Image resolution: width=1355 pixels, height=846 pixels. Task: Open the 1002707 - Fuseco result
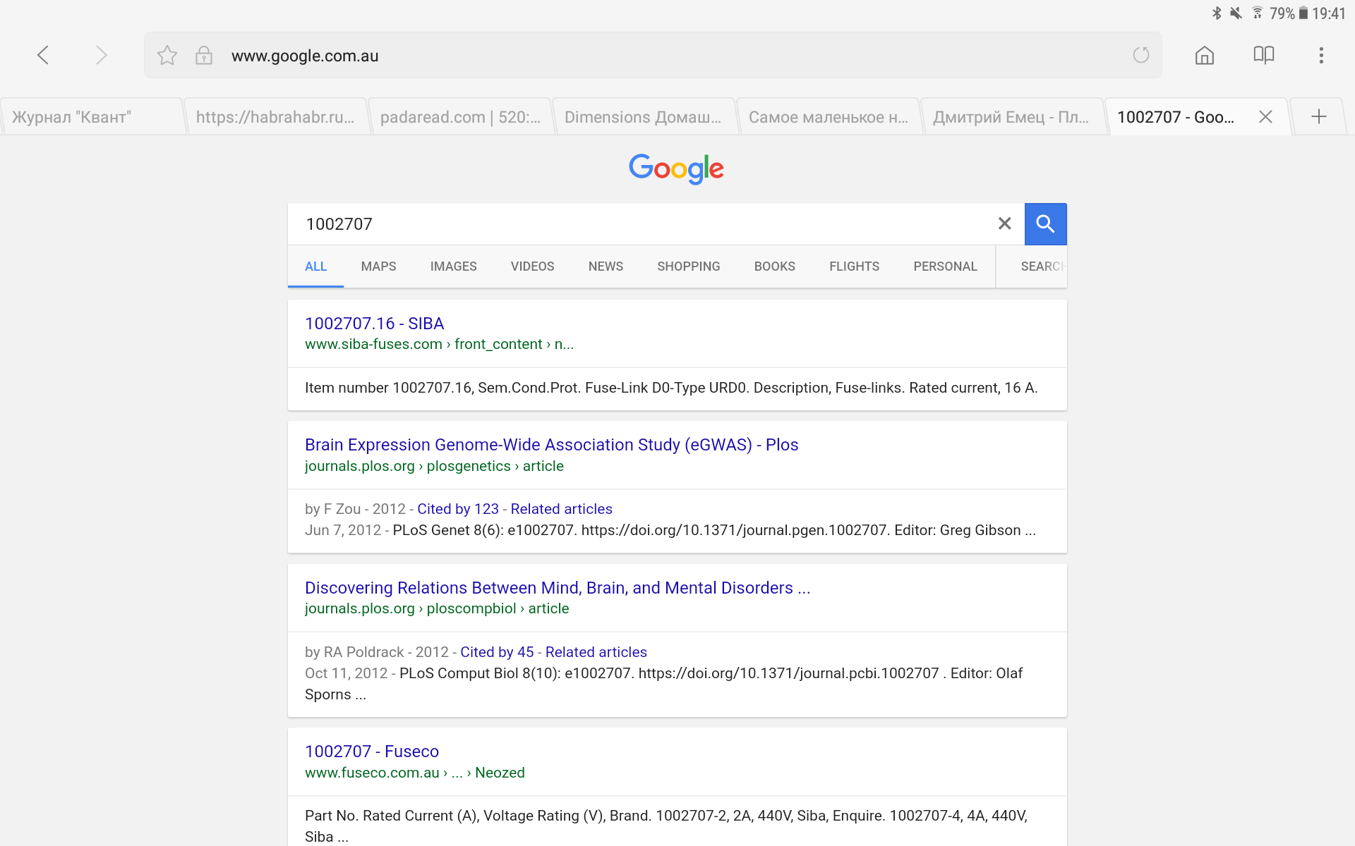click(371, 752)
